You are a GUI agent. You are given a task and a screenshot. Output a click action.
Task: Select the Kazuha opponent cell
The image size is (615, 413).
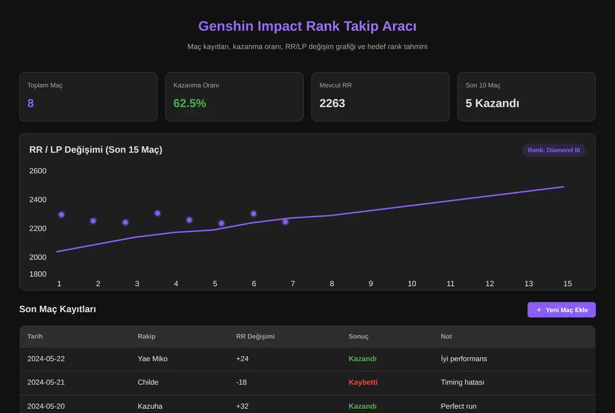pos(150,406)
